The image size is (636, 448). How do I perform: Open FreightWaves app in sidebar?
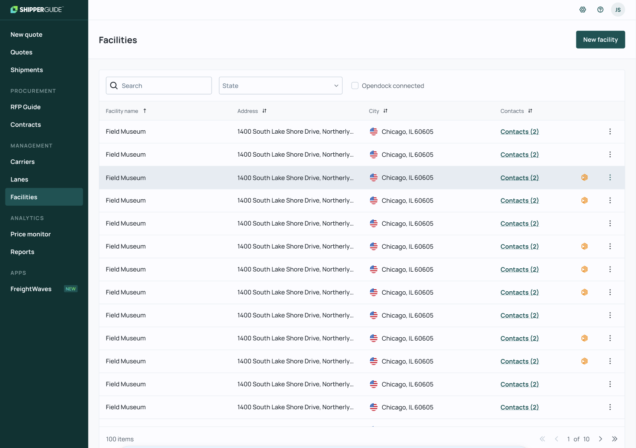click(x=31, y=289)
